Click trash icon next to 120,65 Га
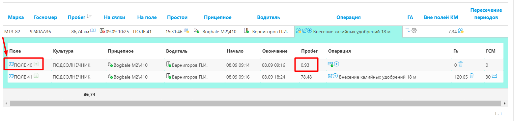 [x=471, y=76]
